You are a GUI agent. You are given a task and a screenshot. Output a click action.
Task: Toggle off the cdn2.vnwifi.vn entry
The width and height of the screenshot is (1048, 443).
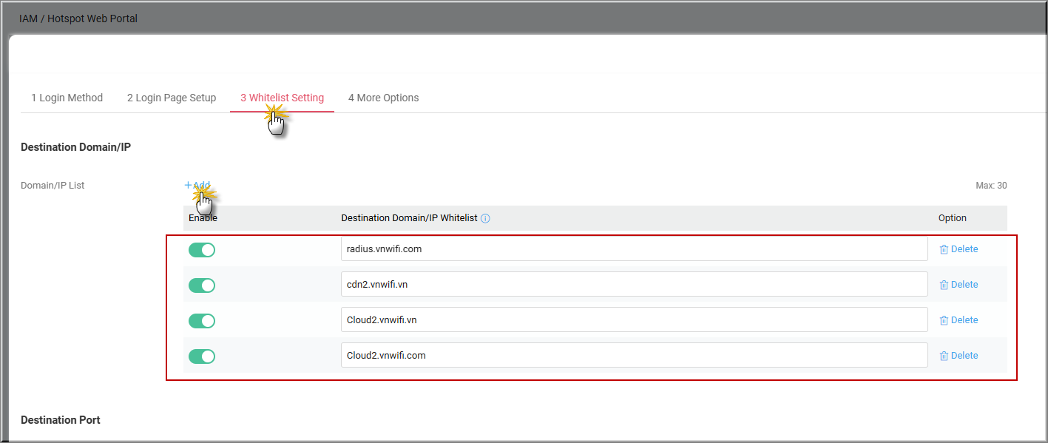click(x=202, y=285)
